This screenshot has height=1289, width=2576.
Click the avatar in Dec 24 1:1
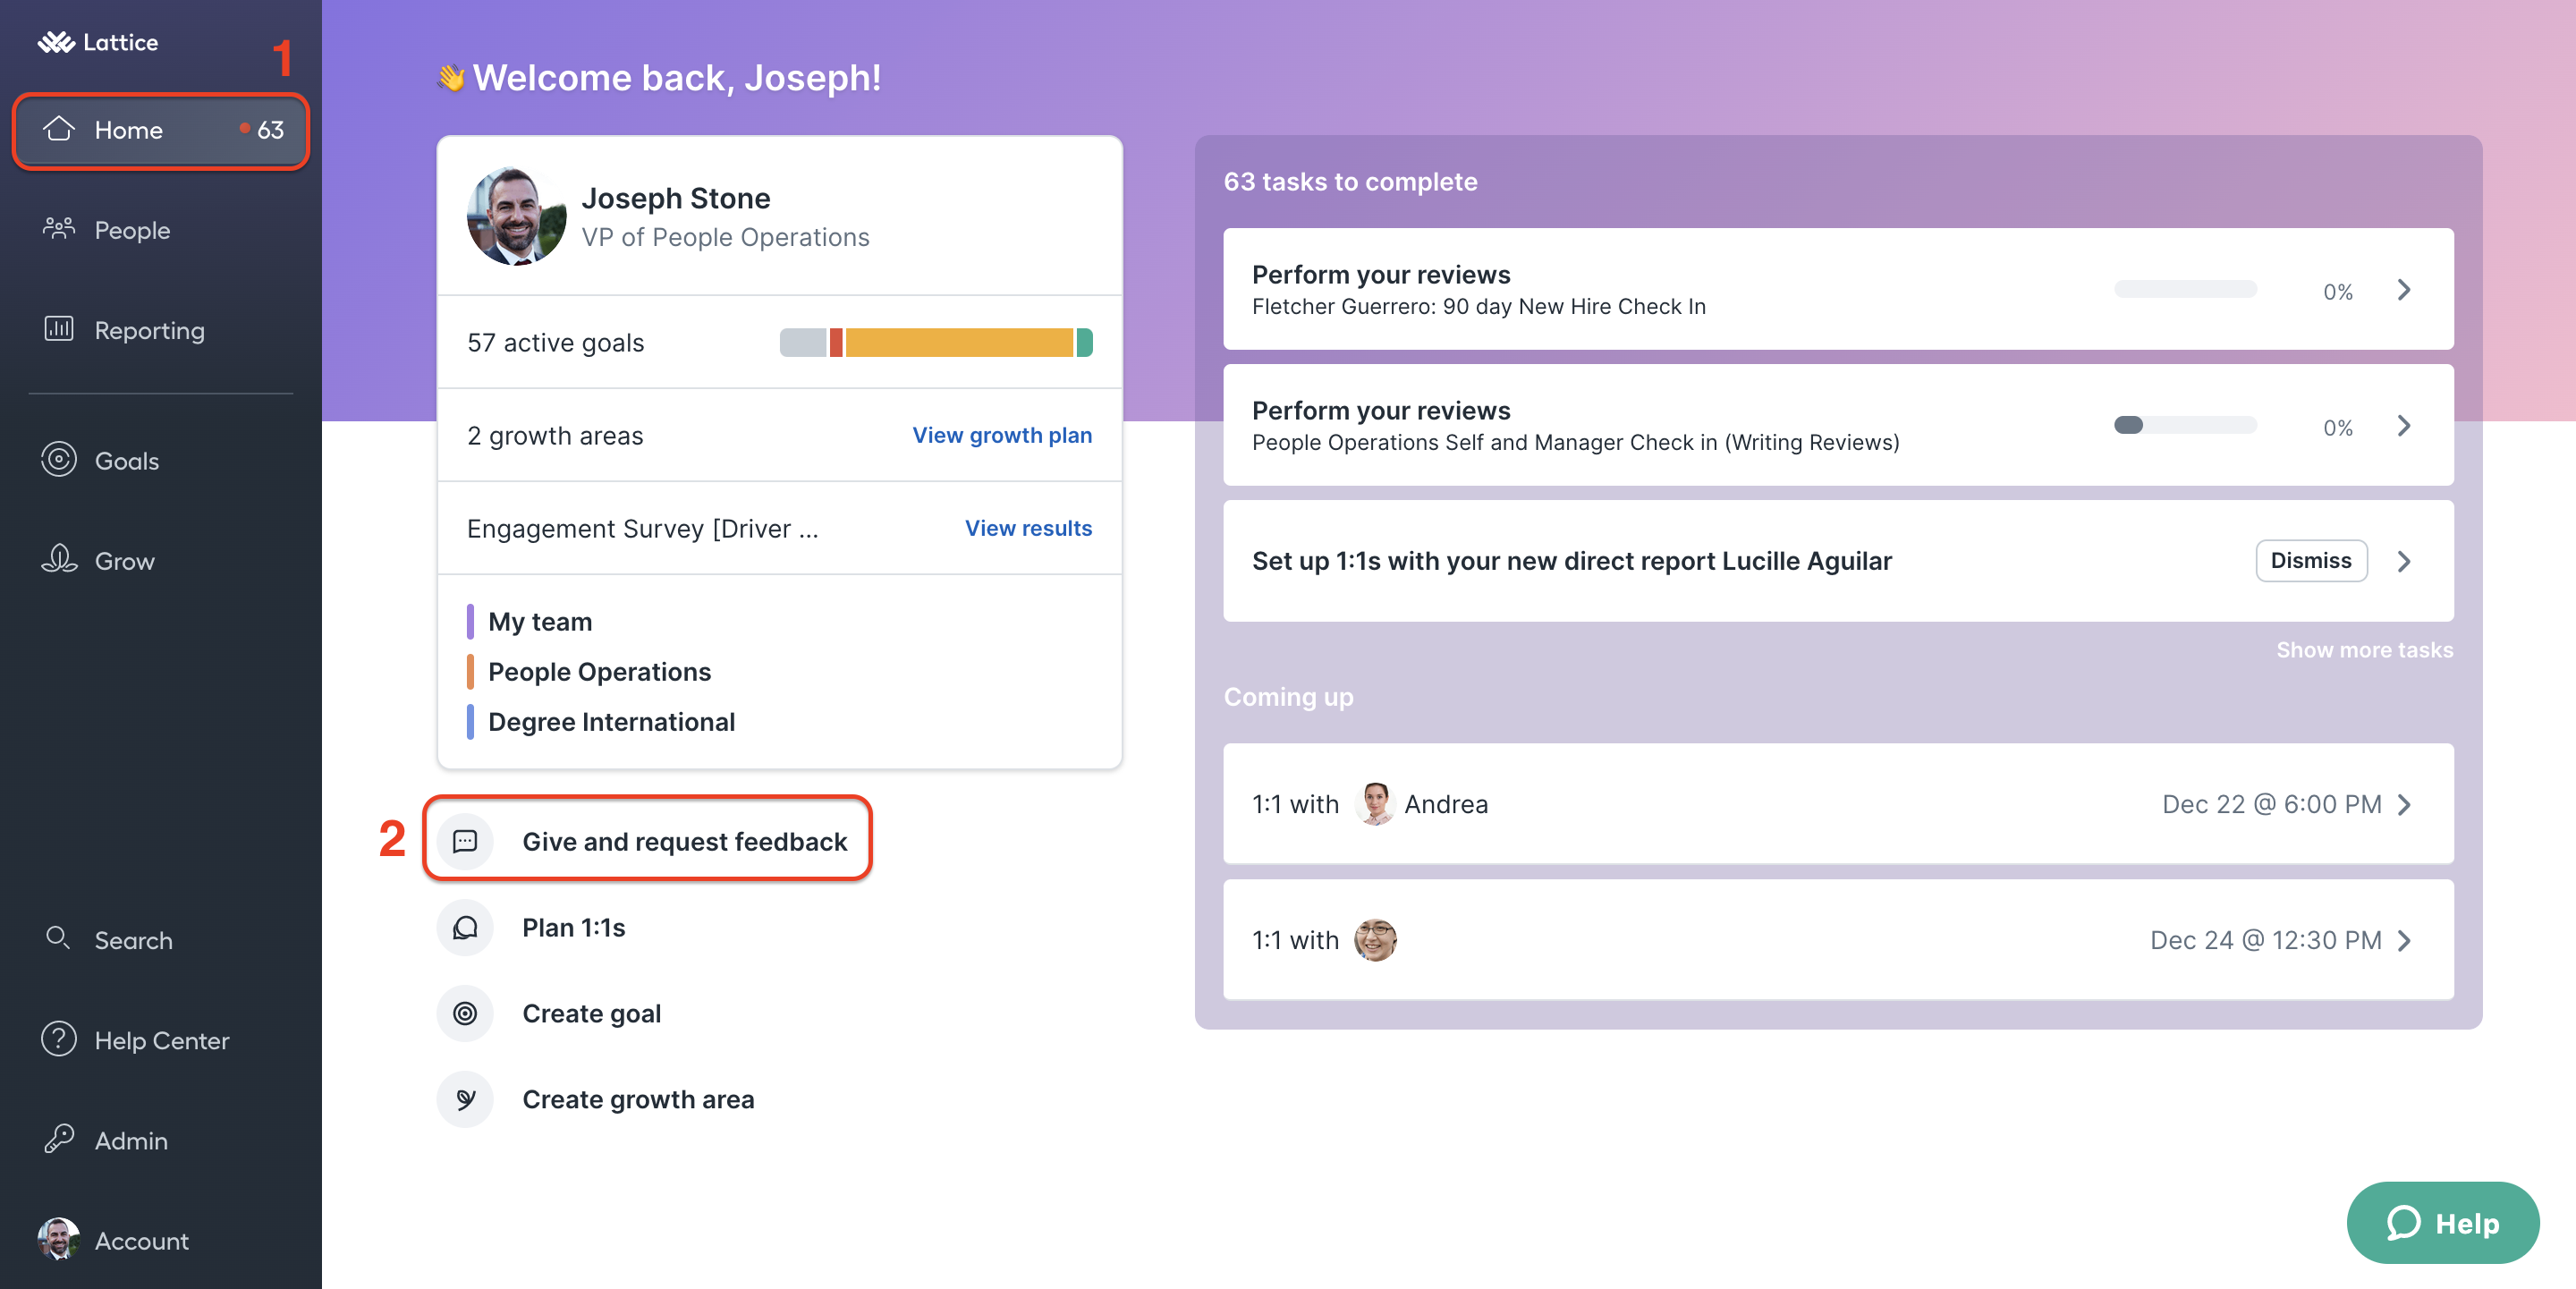1375,940
